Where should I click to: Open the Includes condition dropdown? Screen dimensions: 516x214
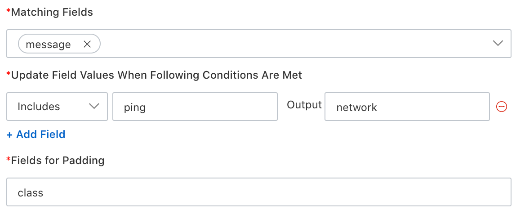[57, 107]
